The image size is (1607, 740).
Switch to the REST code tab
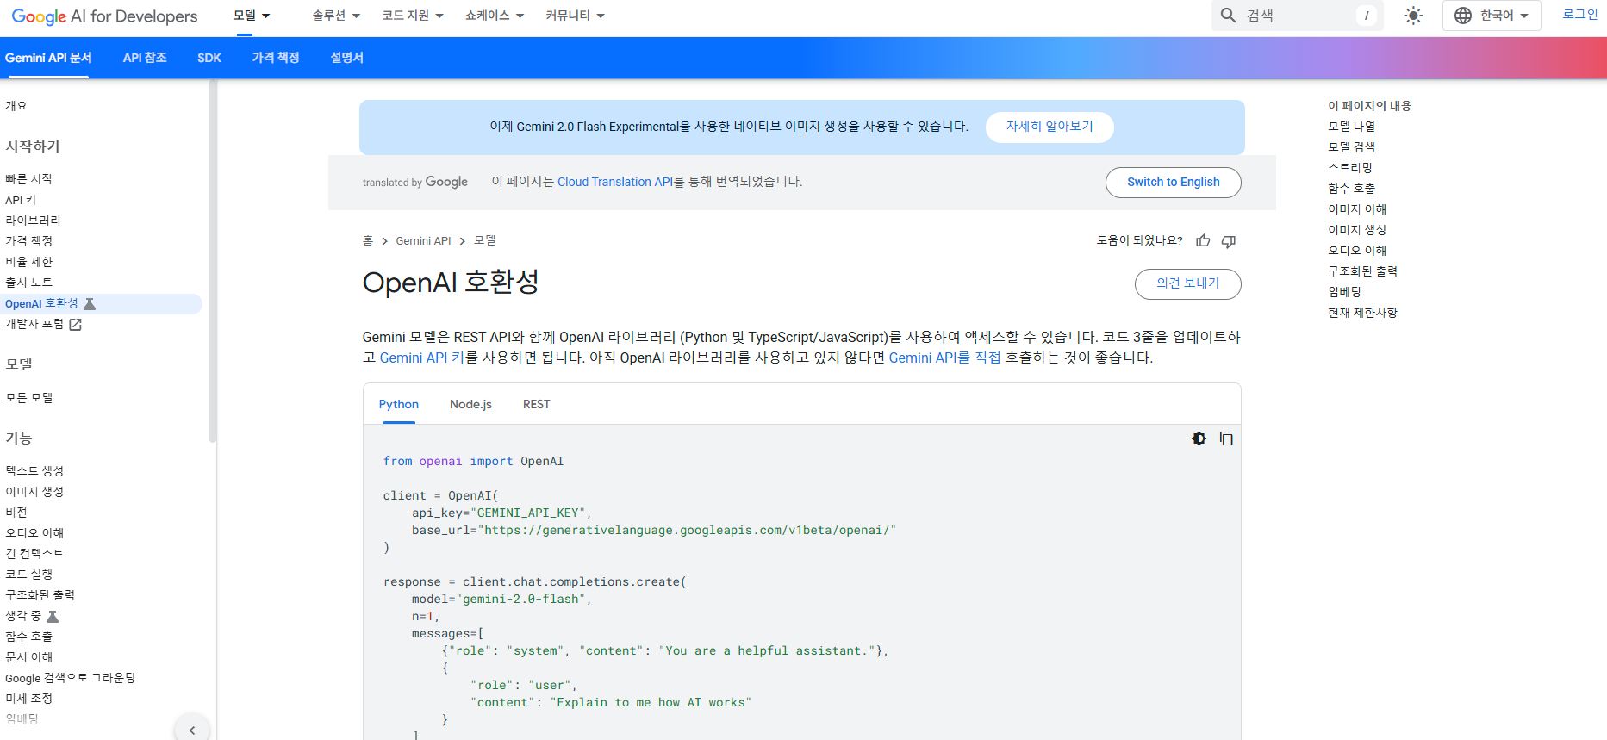pyautogui.click(x=536, y=404)
